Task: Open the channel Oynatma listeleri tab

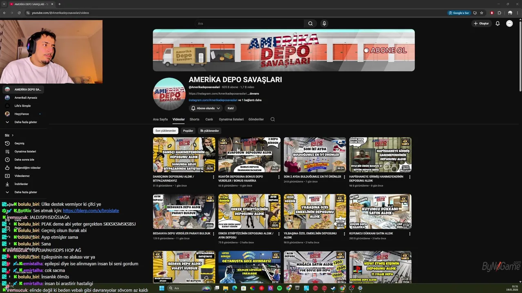Action: pyautogui.click(x=231, y=119)
